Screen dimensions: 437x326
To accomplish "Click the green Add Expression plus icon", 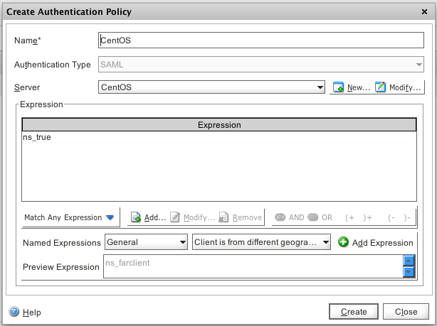I will pyautogui.click(x=344, y=242).
